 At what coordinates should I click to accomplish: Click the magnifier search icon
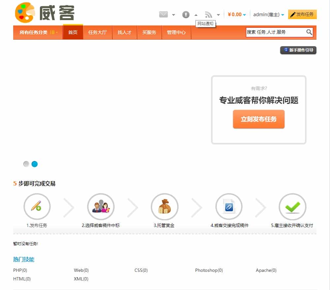click(x=309, y=32)
